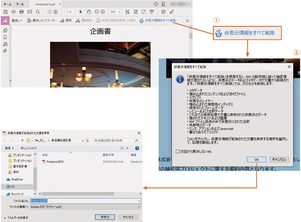Click the folder search box in save dialog
Image resolution: width=301 pixels, height=222 pixels.
(116, 141)
